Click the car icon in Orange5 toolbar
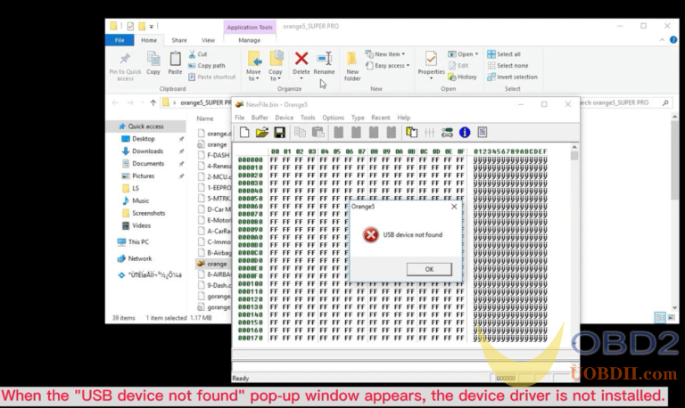 pyautogui.click(x=447, y=133)
